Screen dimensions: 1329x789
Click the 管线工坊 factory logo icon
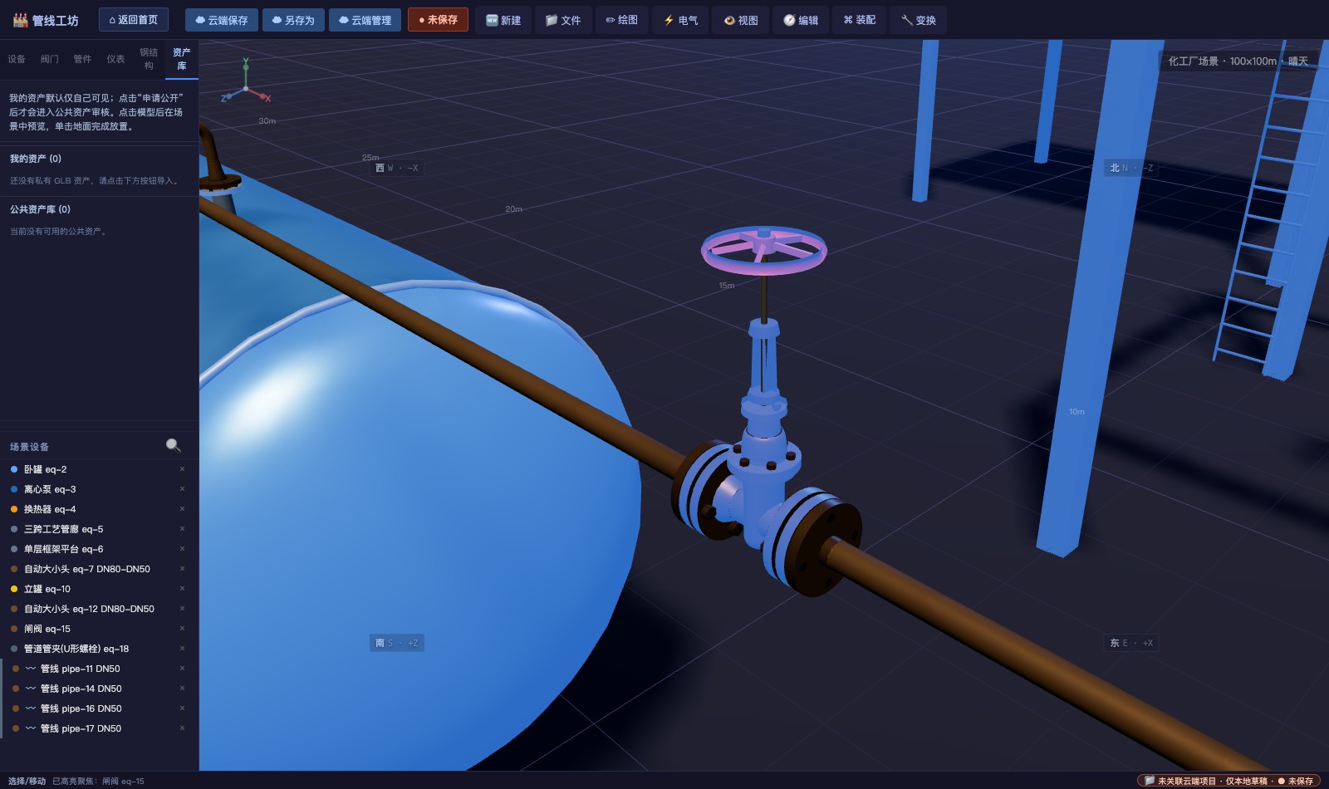coord(20,20)
